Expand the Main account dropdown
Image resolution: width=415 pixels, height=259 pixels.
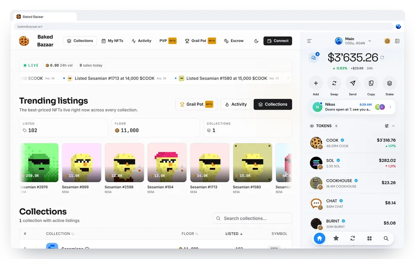[370, 41]
